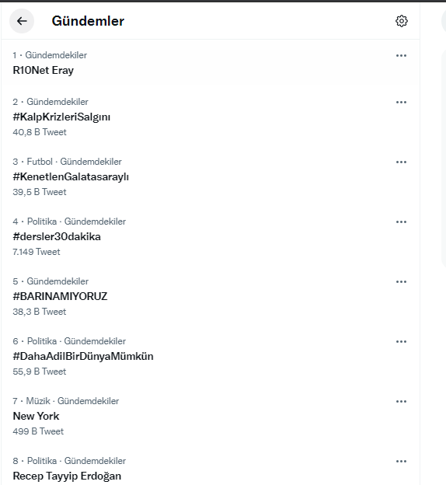Open more options for #DahaAdilBirDünyaMümkün trend
Viewport: 446px width, 485px height.
click(401, 342)
